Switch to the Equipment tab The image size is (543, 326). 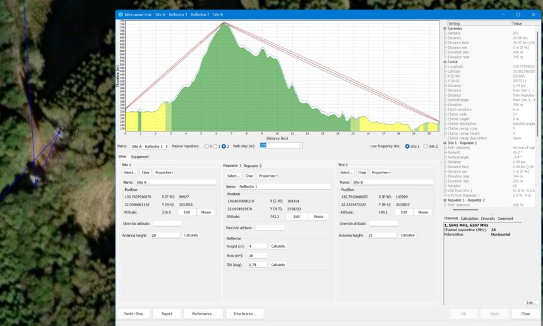click(x=140, y=157)
